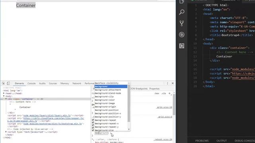Switch to Audits tab in DevTools
Viewport: 255px width, 143px height.
click(42, 83)
